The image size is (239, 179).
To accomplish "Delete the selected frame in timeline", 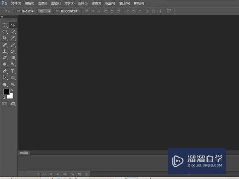I will tap(87, 174).
